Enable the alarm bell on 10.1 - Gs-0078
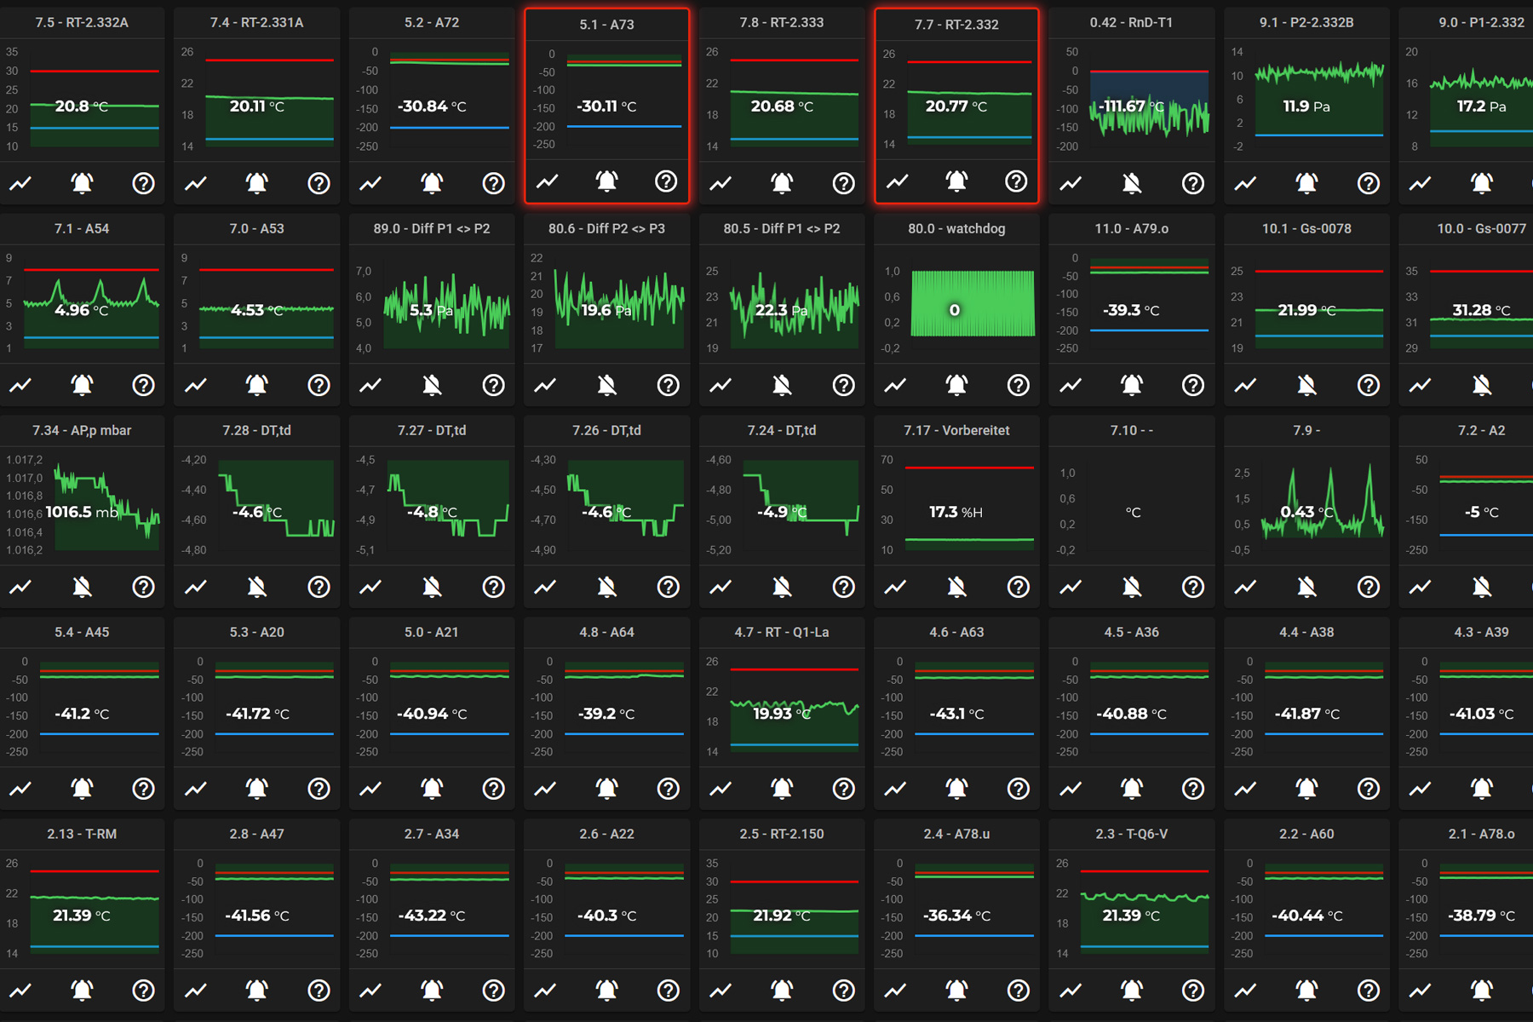Viewport: 1533px width, 1022px height. click(1306, 385)
